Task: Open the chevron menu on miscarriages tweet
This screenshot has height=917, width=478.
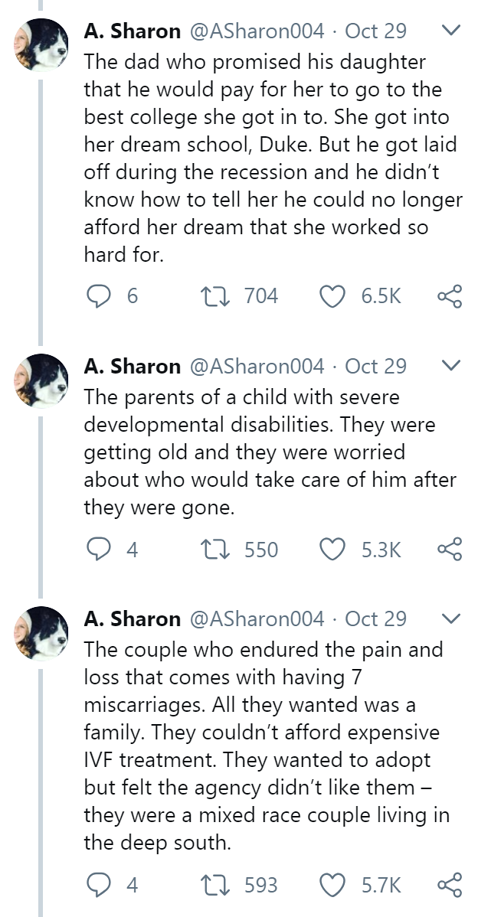Action: click(451, 618)
